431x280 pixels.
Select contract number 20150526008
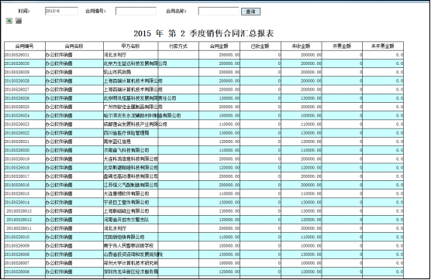click(17, 254)
